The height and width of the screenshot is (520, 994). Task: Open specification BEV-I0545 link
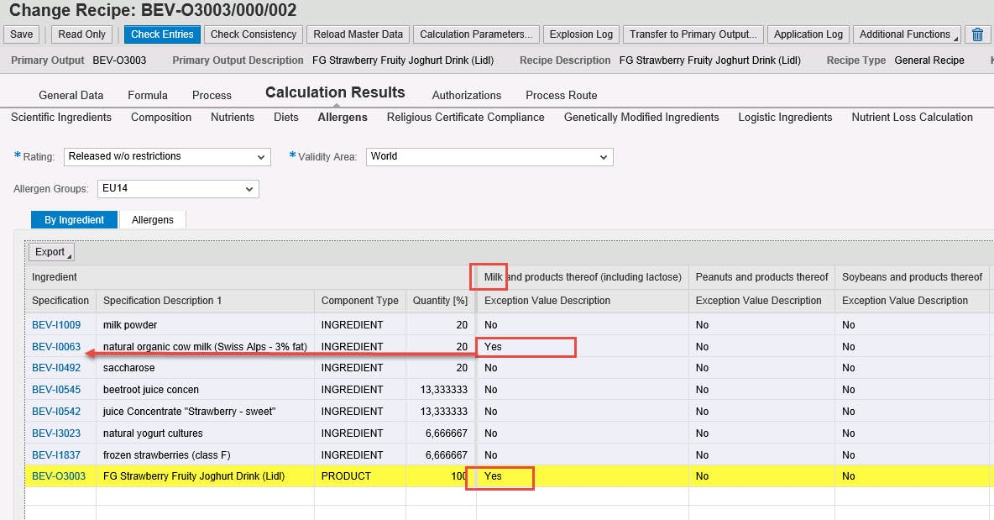point(56,389)
